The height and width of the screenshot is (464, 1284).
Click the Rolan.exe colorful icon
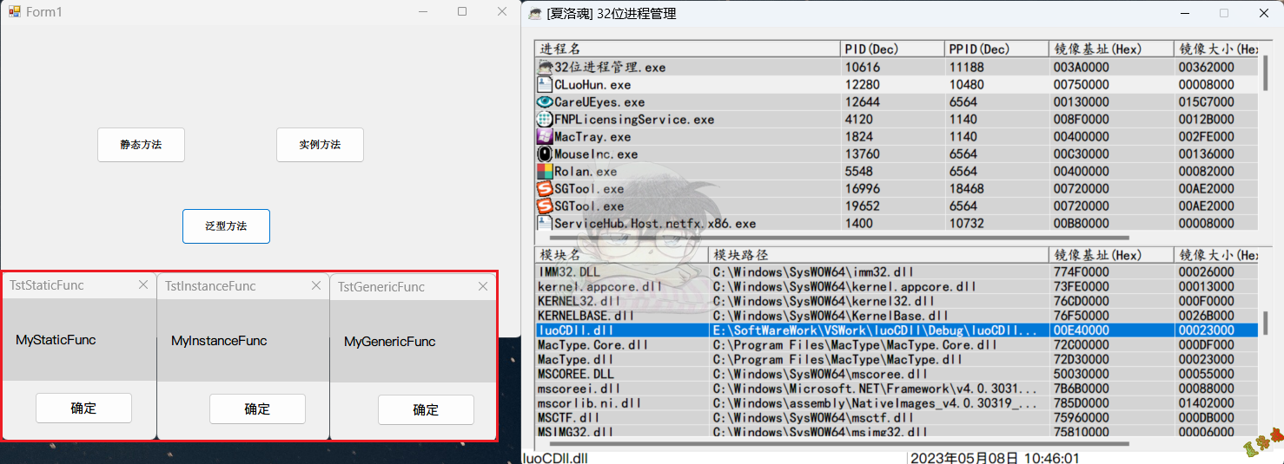pyautogui.click(x=545, y=171)
